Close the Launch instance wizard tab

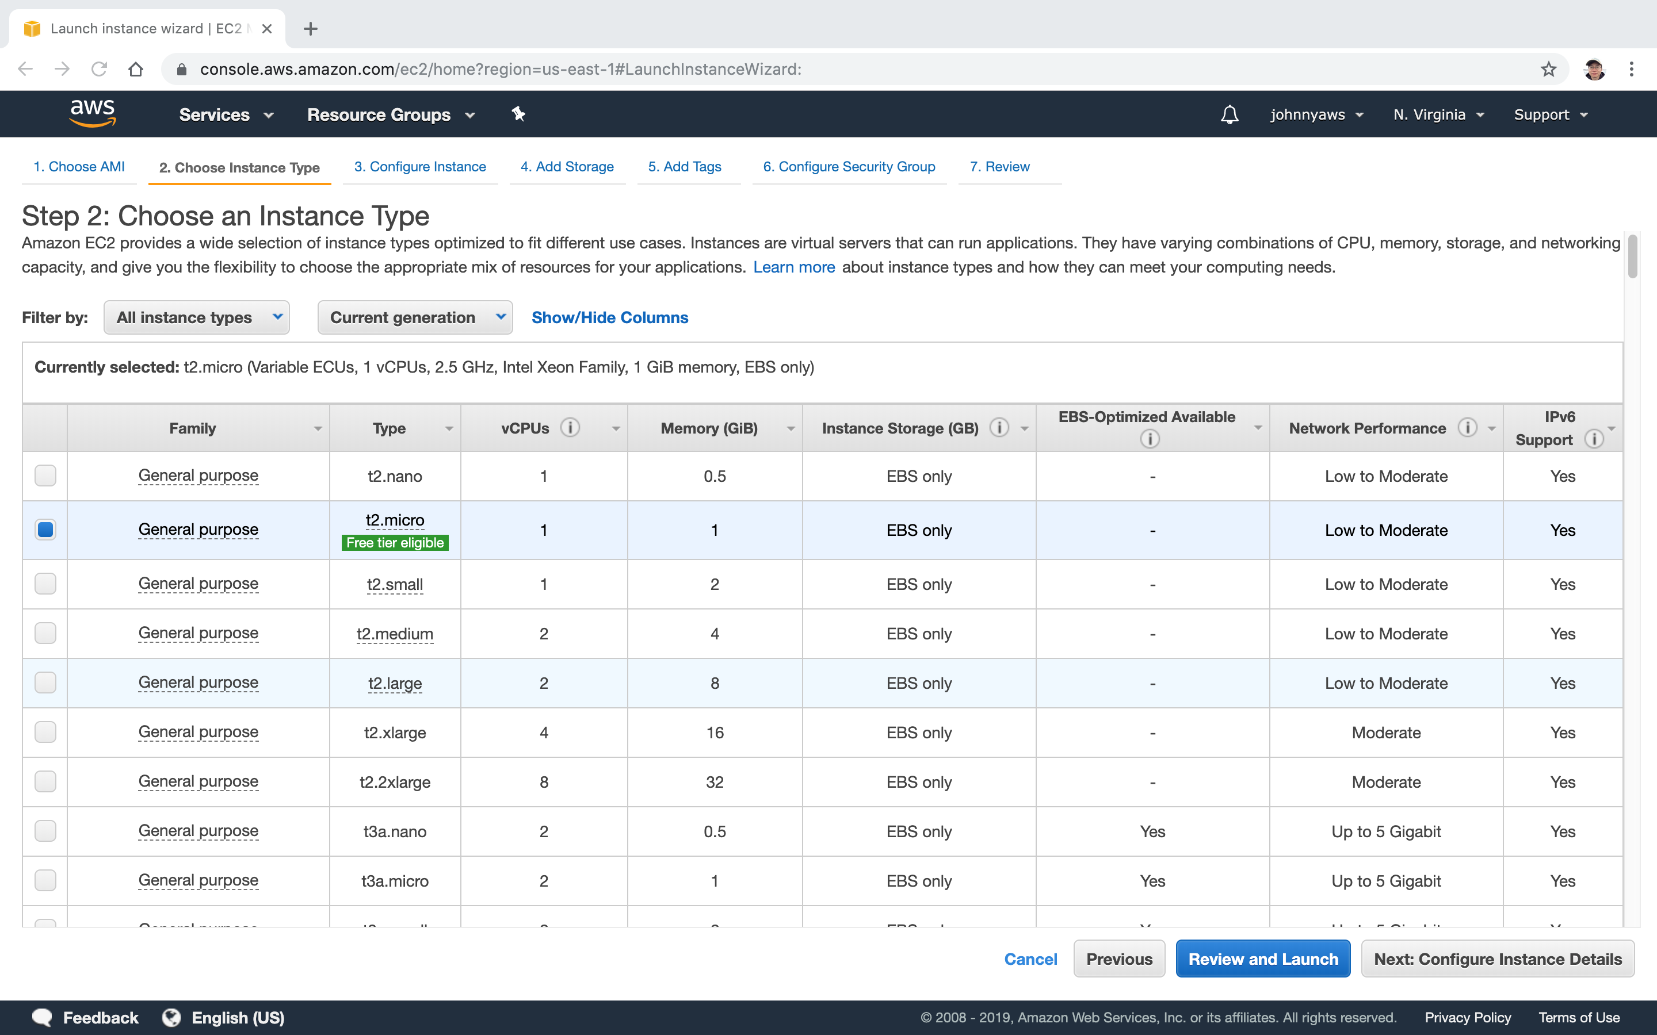(267, 29)
